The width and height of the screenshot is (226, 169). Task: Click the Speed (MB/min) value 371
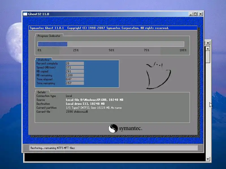[75, 67]
